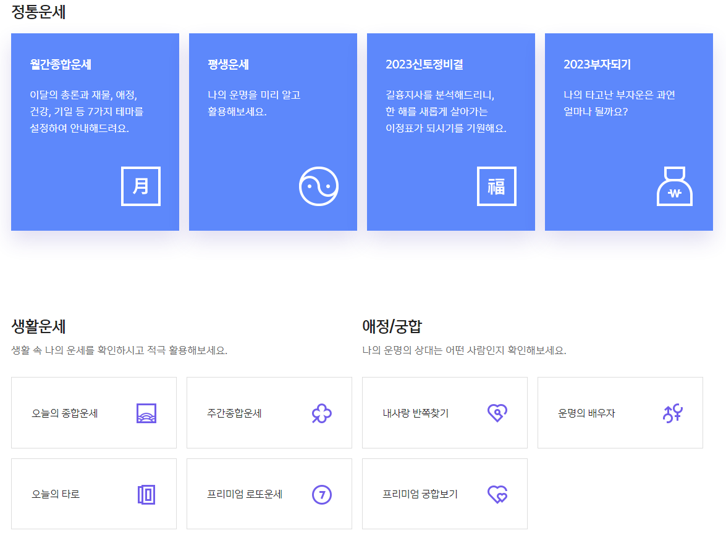The width and height of the screenshot is (726, 533).
Task: Click the 福 icon on 2023신토정비결 card
Action: pyautogui.click(x=496, y=186)
